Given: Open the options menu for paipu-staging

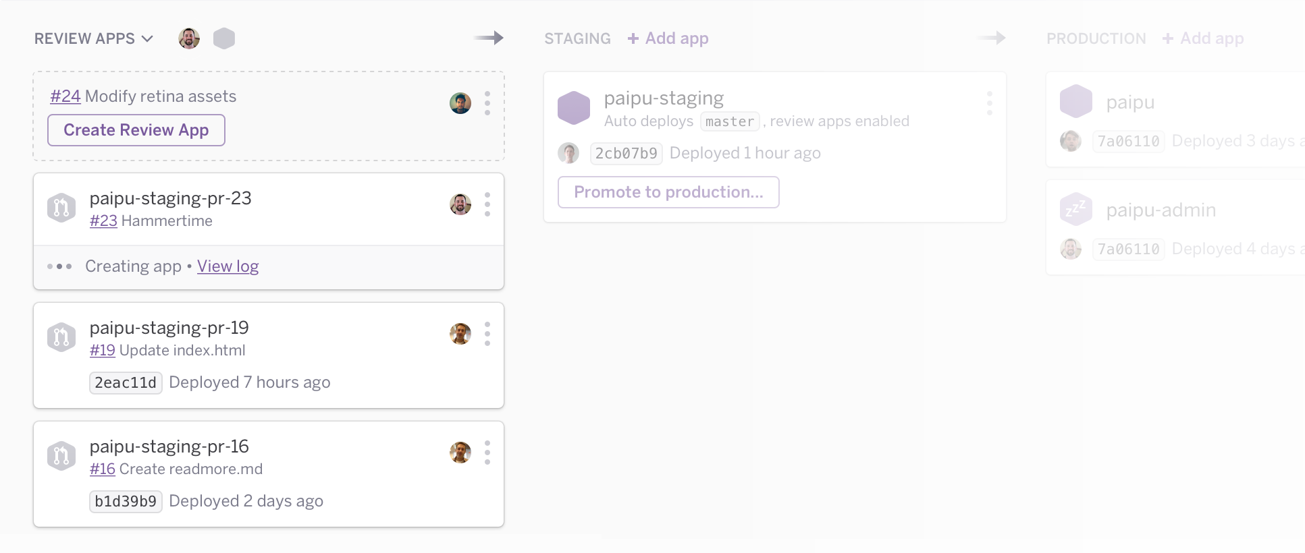Looking at the screenshot, I should tap(990, 103).
